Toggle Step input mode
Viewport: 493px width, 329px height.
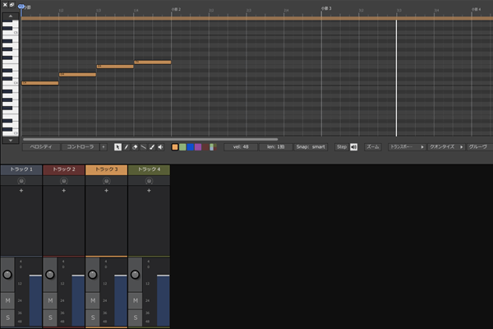coord(341,147)
